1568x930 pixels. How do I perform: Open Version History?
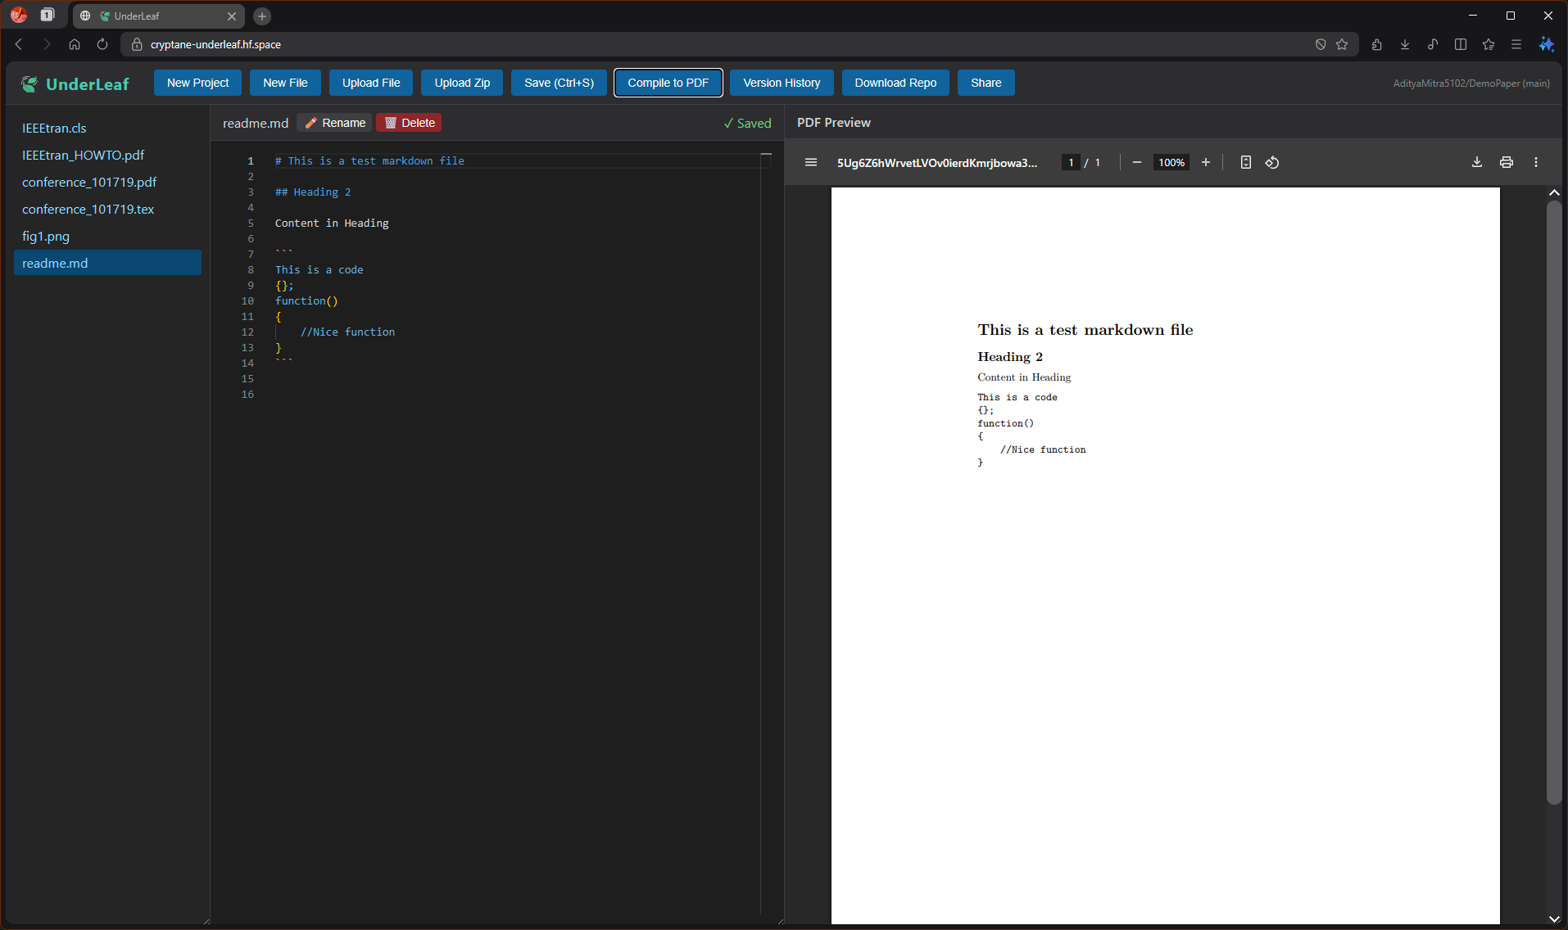781,83
